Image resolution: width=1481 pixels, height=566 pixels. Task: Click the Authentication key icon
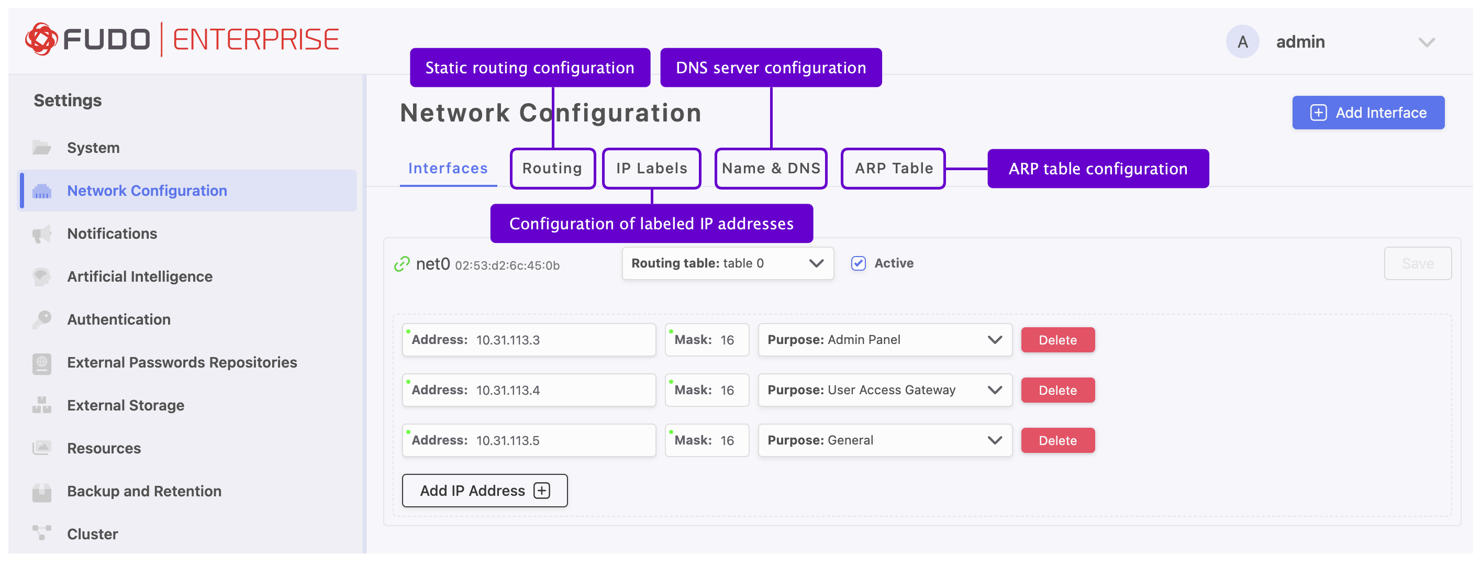[41, 319]
